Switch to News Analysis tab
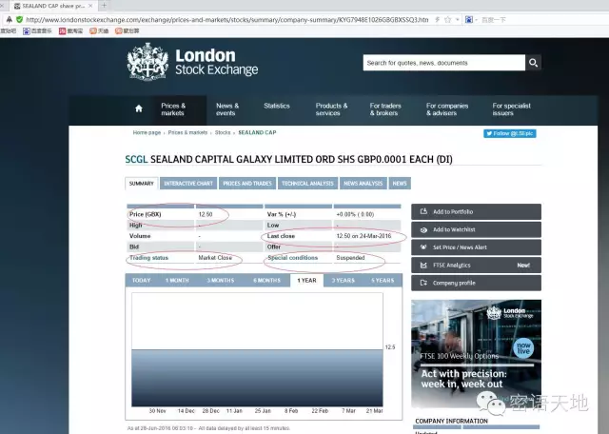609x434 pixels. 363,184
